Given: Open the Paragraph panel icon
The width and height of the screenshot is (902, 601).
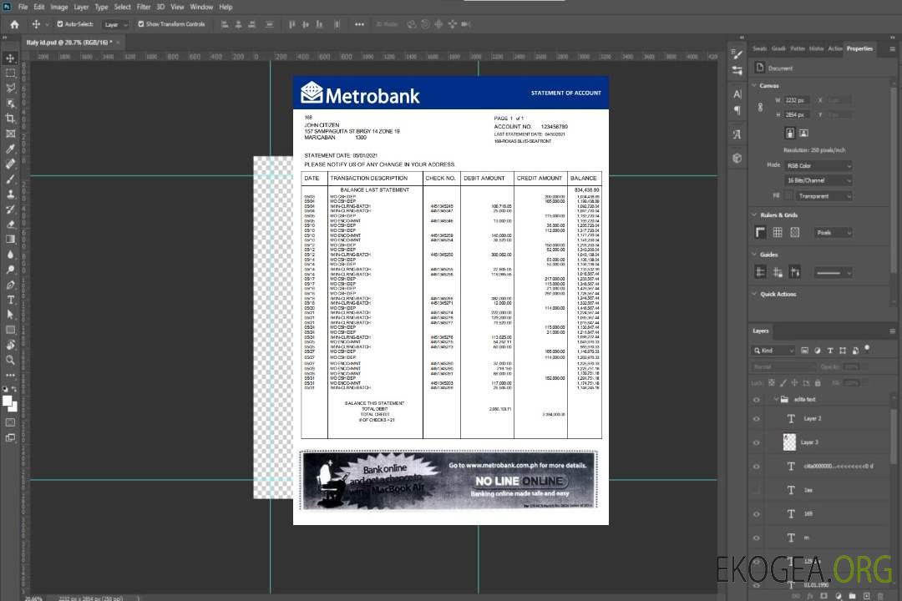Looking at the screenshot, I should pos(737,110).
